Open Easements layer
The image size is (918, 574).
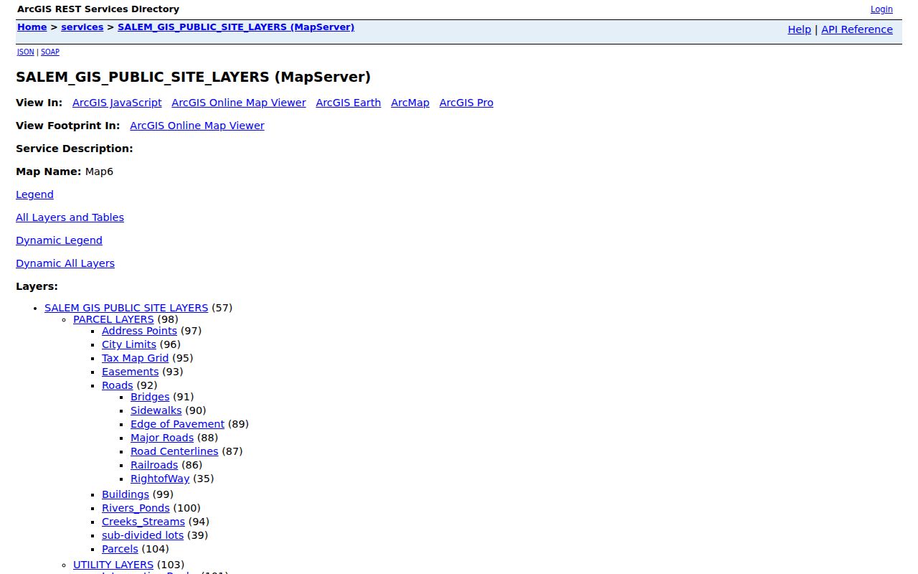click(x=131, y=372)
